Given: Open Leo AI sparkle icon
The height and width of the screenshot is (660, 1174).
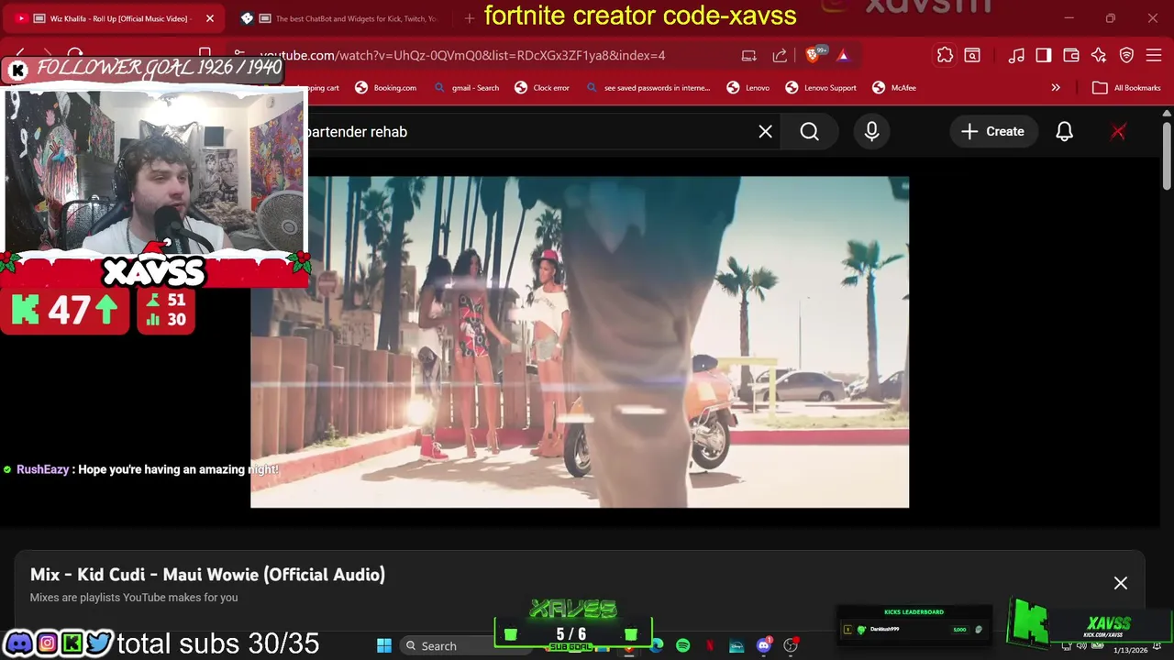Looking at the screenshot, I should [1099, 55].
